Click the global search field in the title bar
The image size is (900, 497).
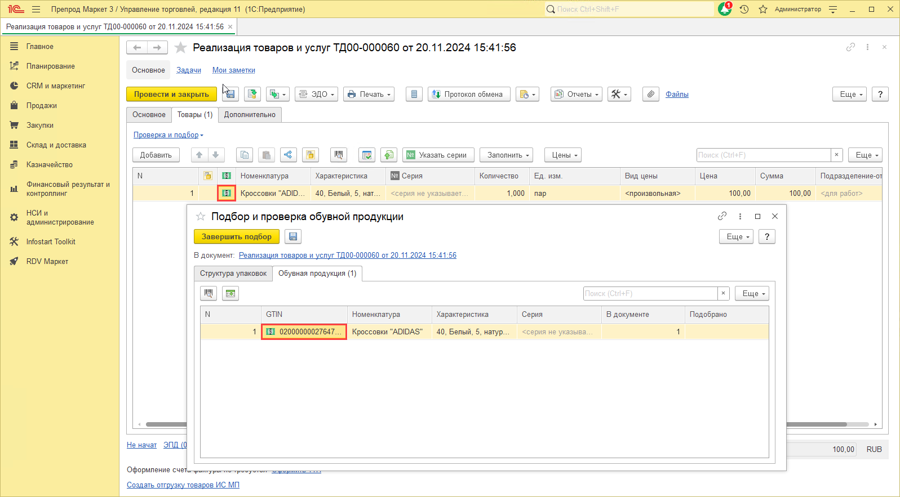click(629, 9)
